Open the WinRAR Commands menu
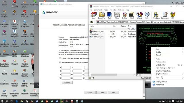Viewport: 184px width, 103px height. coord(98,10)
